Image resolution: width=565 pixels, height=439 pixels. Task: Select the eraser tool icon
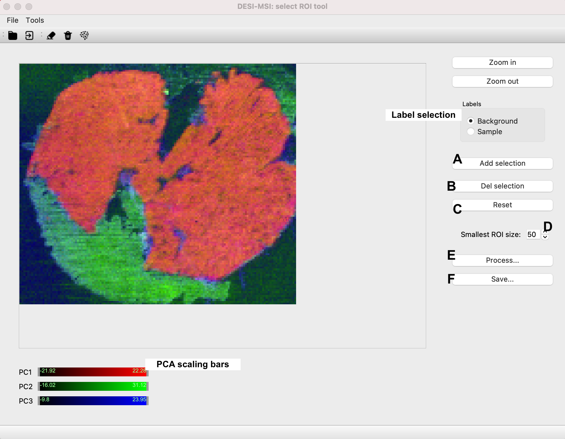pyautogui.click(x=51, y=35)
